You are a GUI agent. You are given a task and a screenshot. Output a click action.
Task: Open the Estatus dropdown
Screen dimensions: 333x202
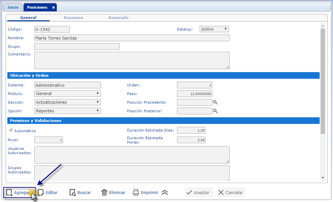coord(214,29)
